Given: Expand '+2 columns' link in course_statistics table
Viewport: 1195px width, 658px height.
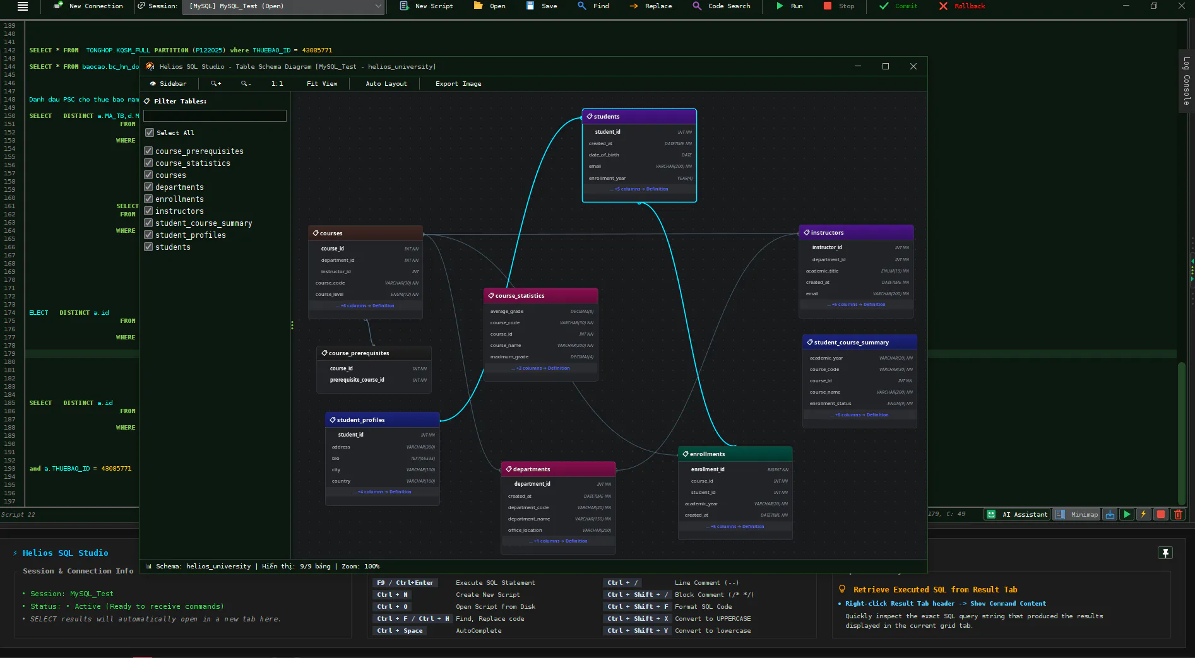Looking at the screenshot, I should pos(541,368).
